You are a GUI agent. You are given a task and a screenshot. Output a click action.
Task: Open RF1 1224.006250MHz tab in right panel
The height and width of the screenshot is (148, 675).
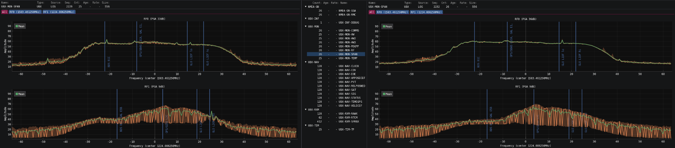point(426,12)
